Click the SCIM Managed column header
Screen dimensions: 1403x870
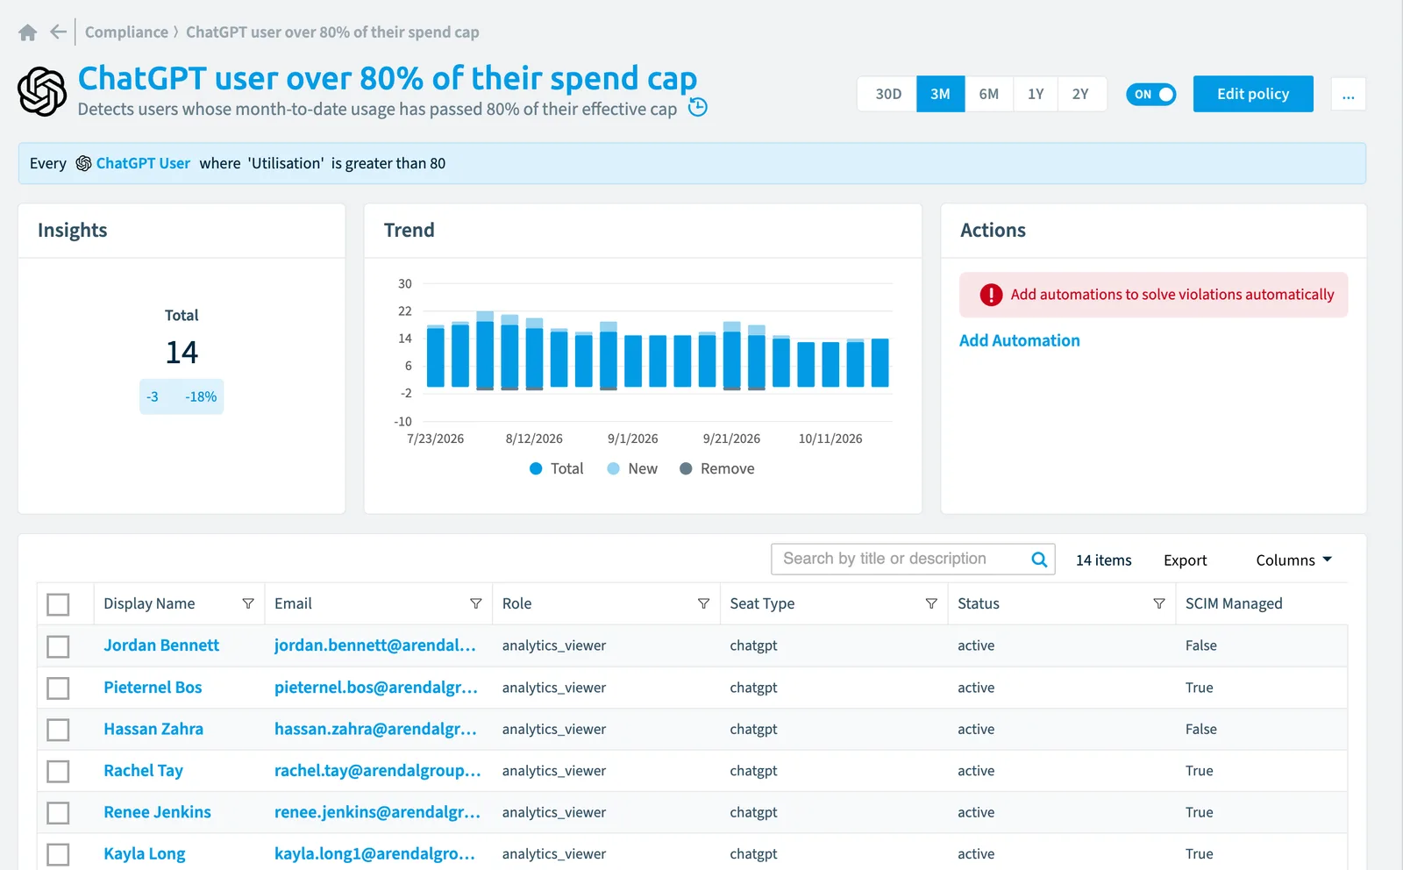pyautogui.click(x=1234, y=603)
